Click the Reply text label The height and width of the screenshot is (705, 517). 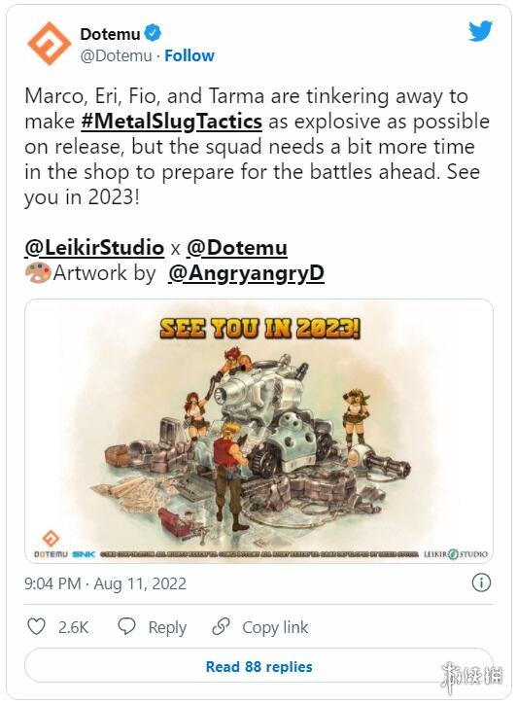167,627
